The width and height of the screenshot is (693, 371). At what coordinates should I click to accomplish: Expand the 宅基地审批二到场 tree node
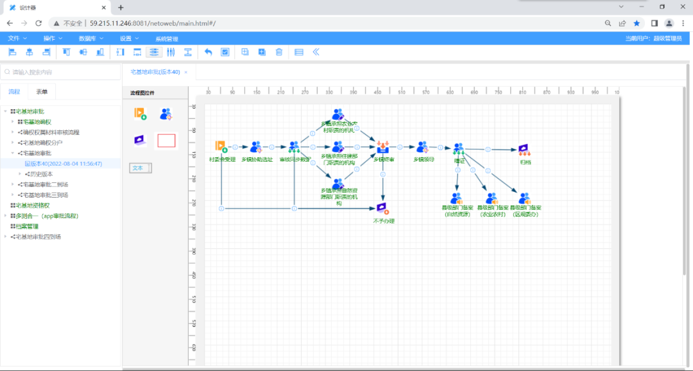click(x=13, y=184)
